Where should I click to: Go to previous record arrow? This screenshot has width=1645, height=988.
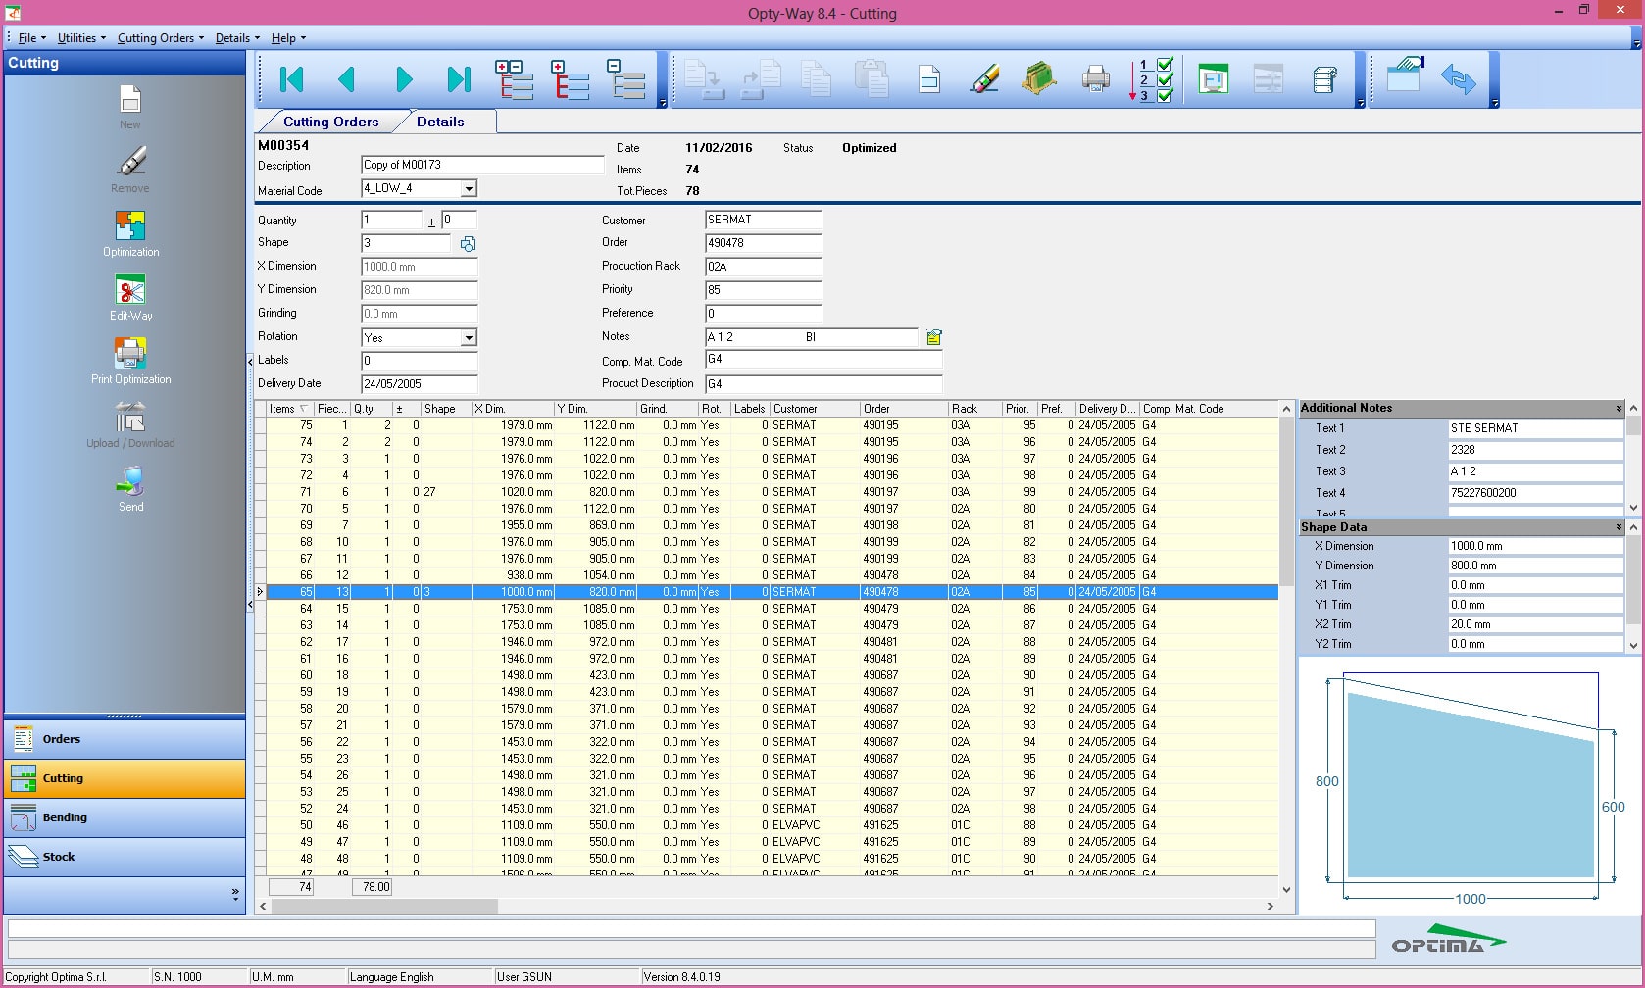(x=346, y=79)
